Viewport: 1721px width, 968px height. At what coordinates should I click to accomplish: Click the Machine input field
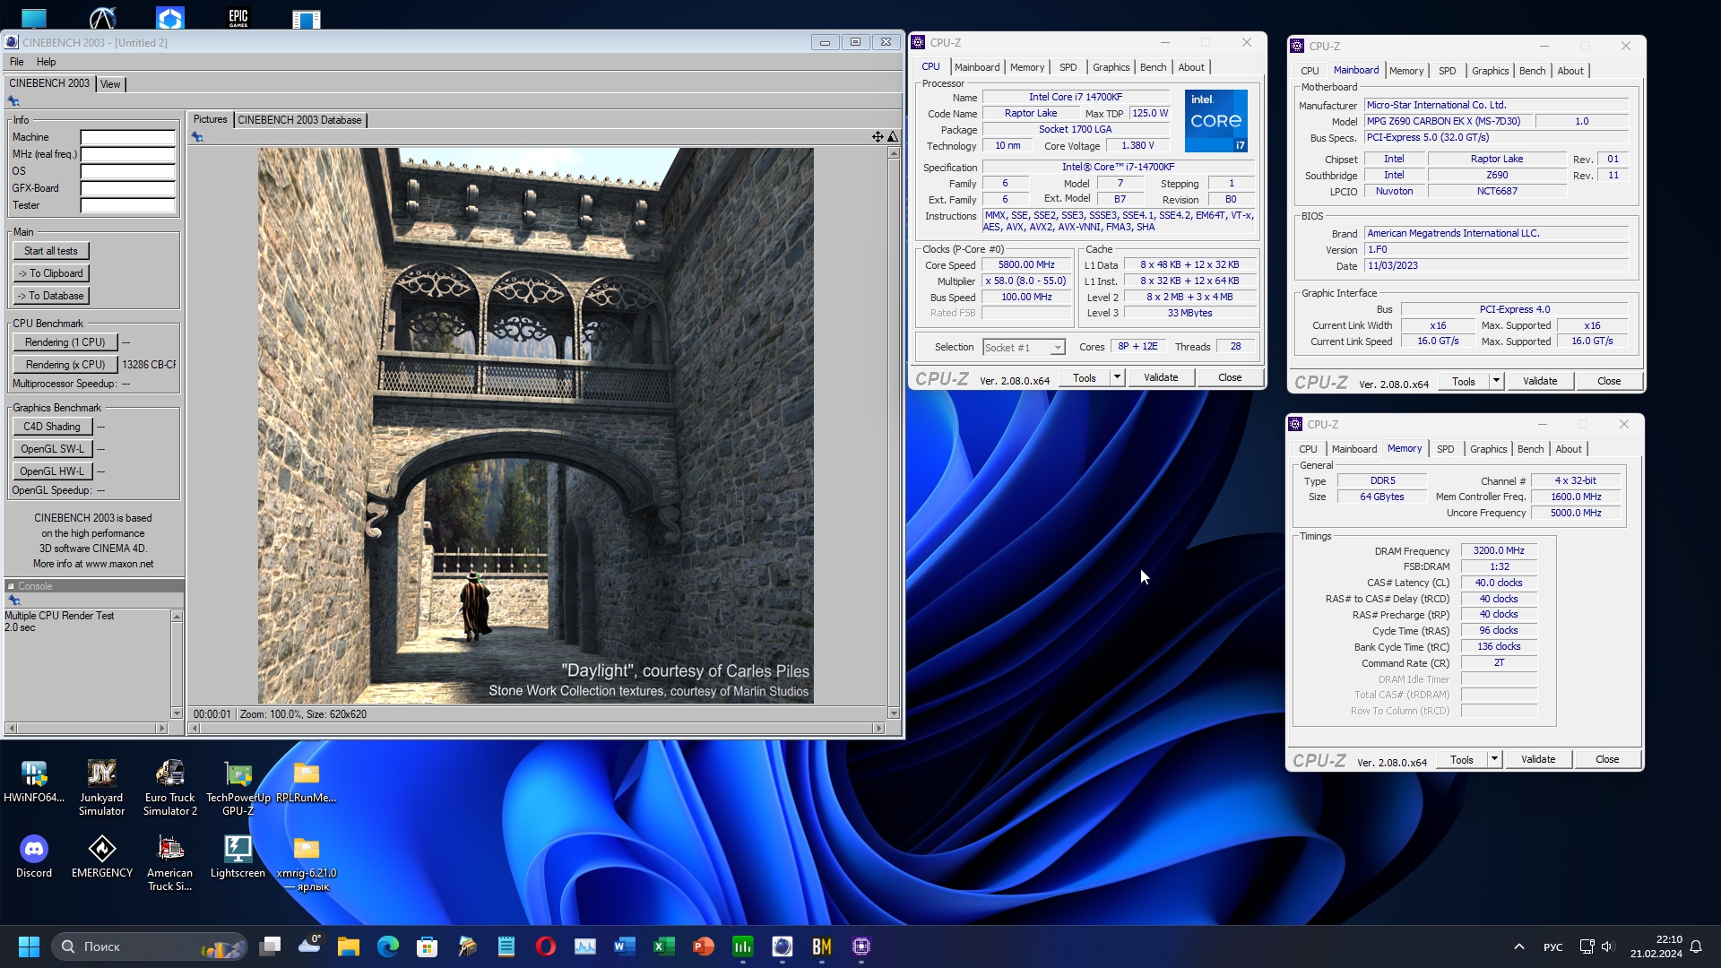(x=127, y=137)
